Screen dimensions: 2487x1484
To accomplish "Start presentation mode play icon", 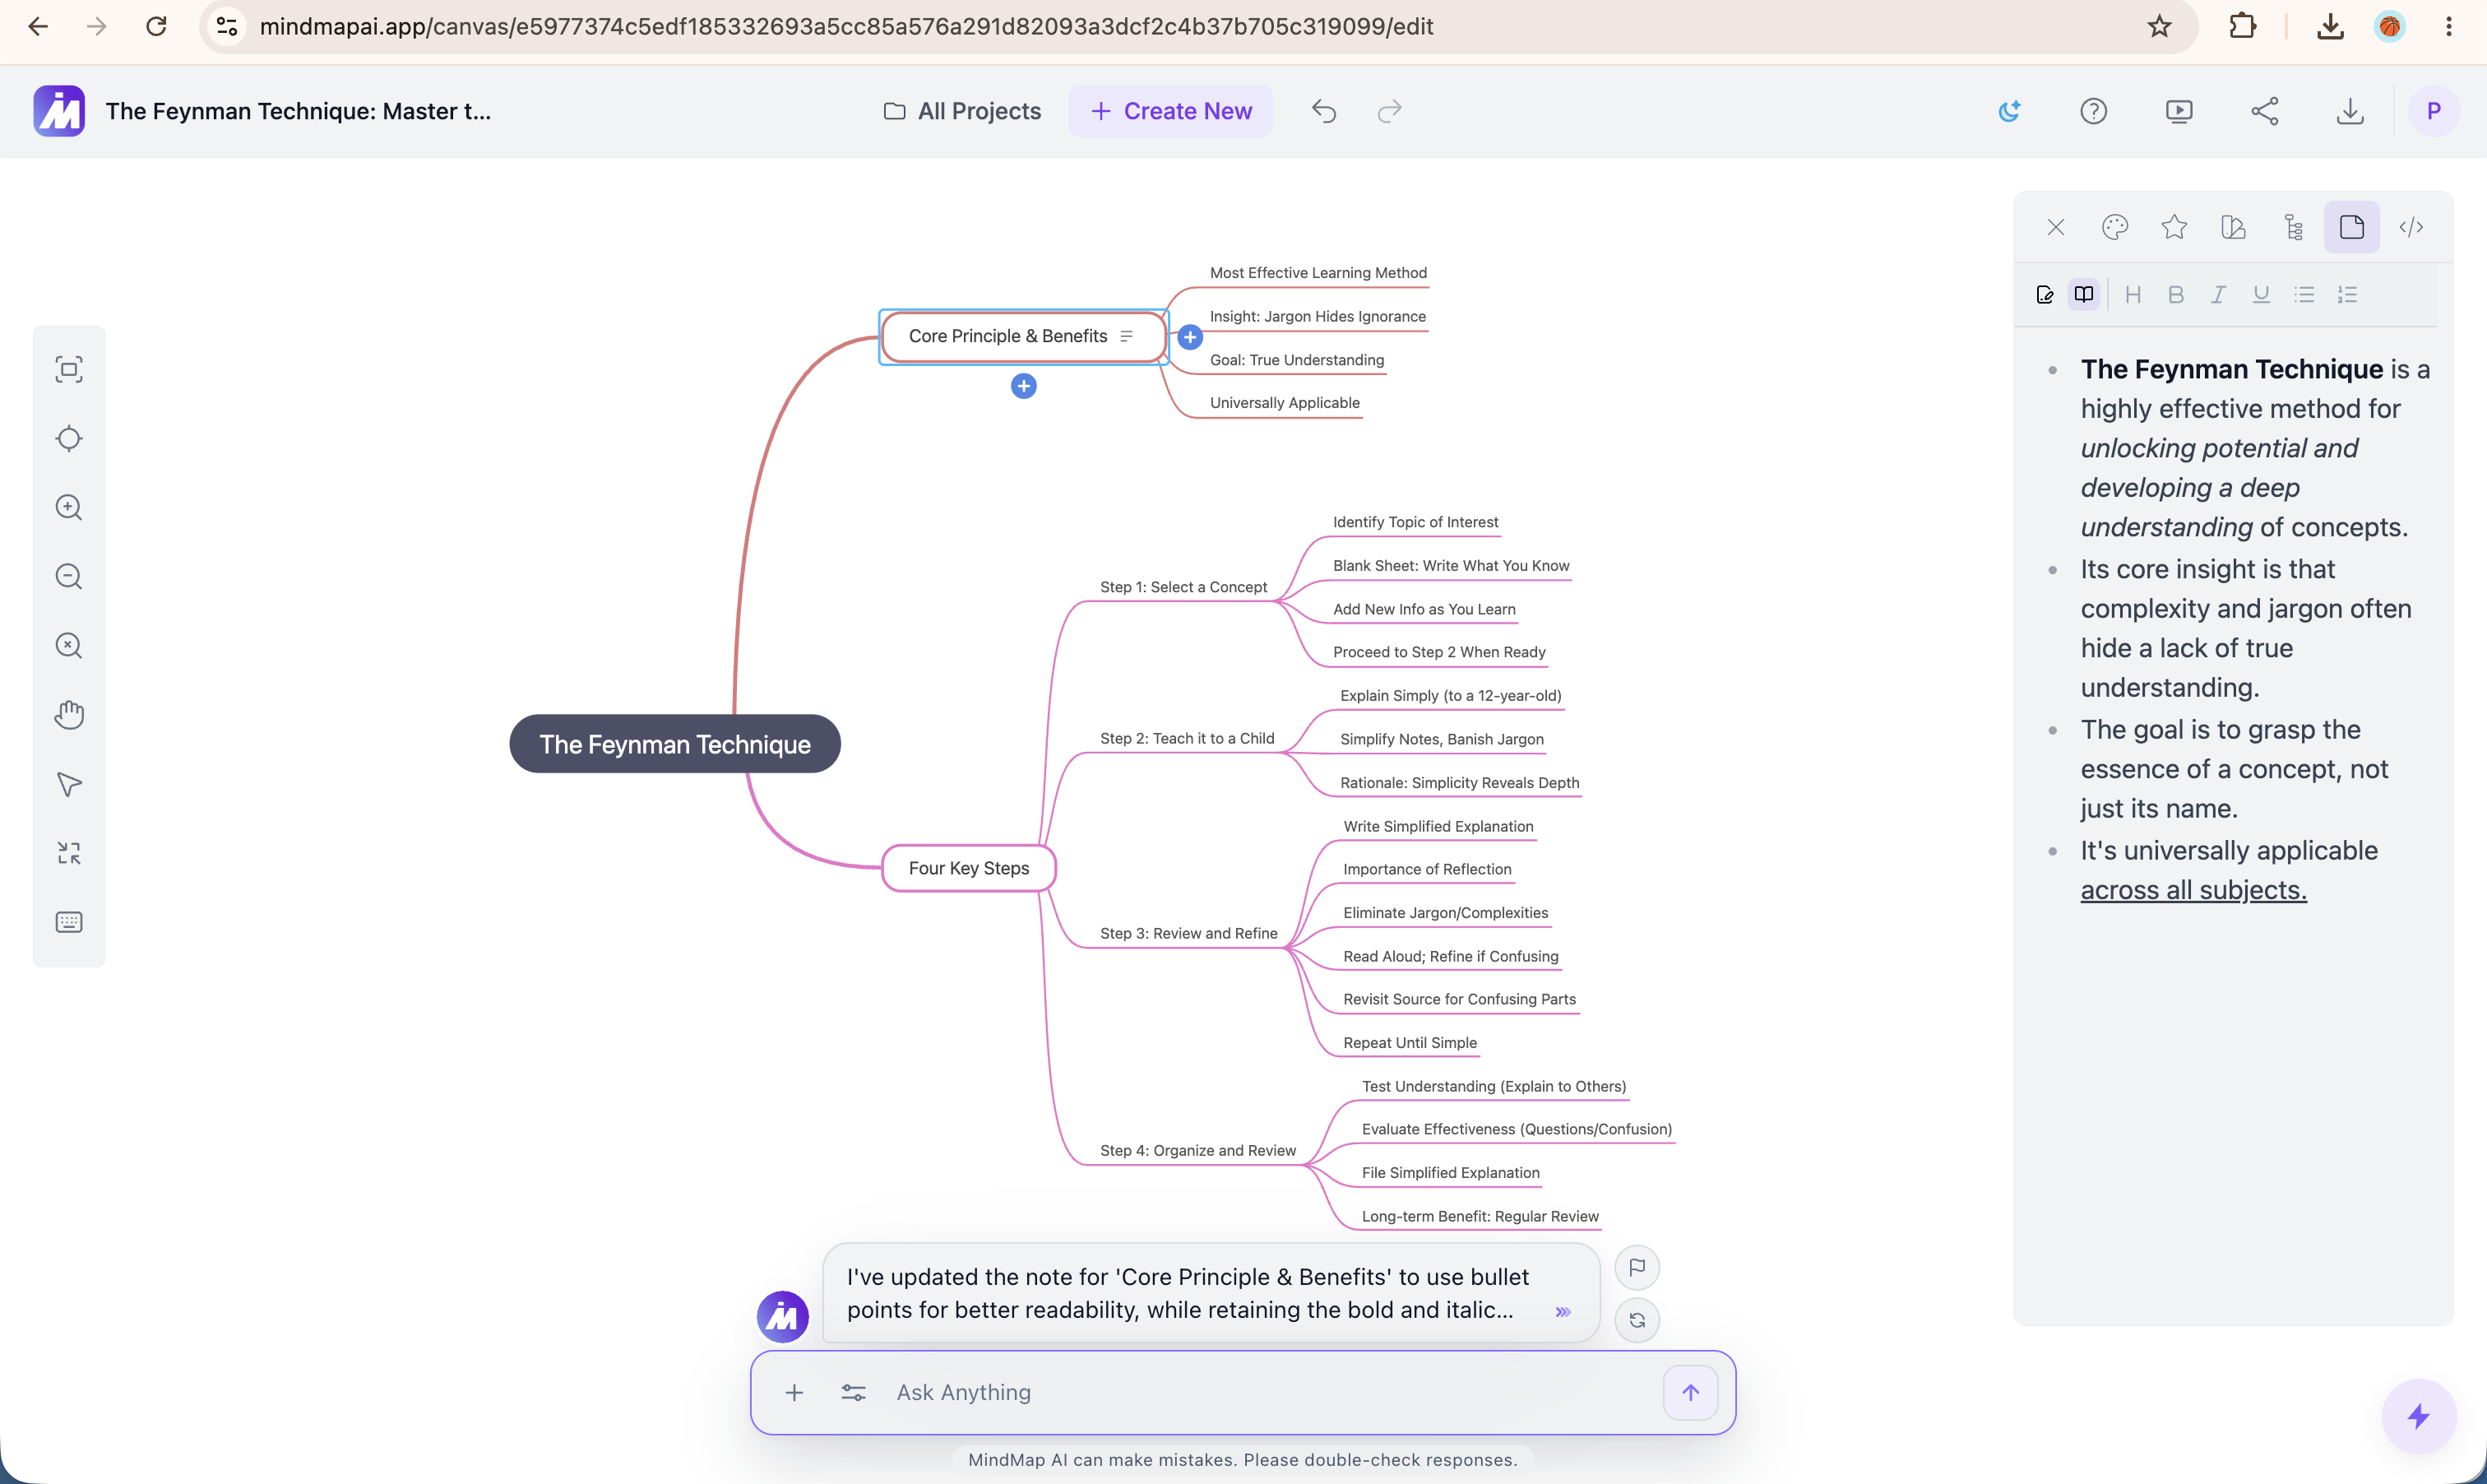I will [x=2179, y=111].
